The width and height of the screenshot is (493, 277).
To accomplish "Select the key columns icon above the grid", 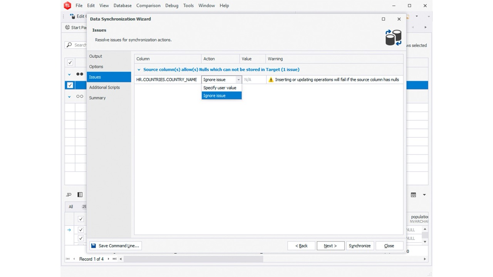I will click(x=69, y=195).
